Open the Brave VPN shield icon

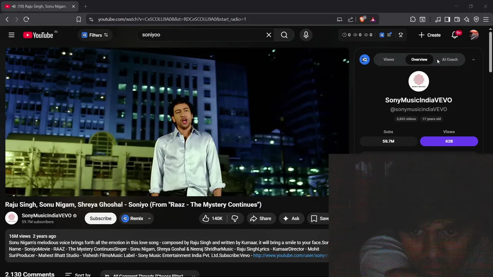point(476,19)
